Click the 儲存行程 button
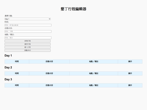The height and width of the screenshot is (110, 147). 27,44
